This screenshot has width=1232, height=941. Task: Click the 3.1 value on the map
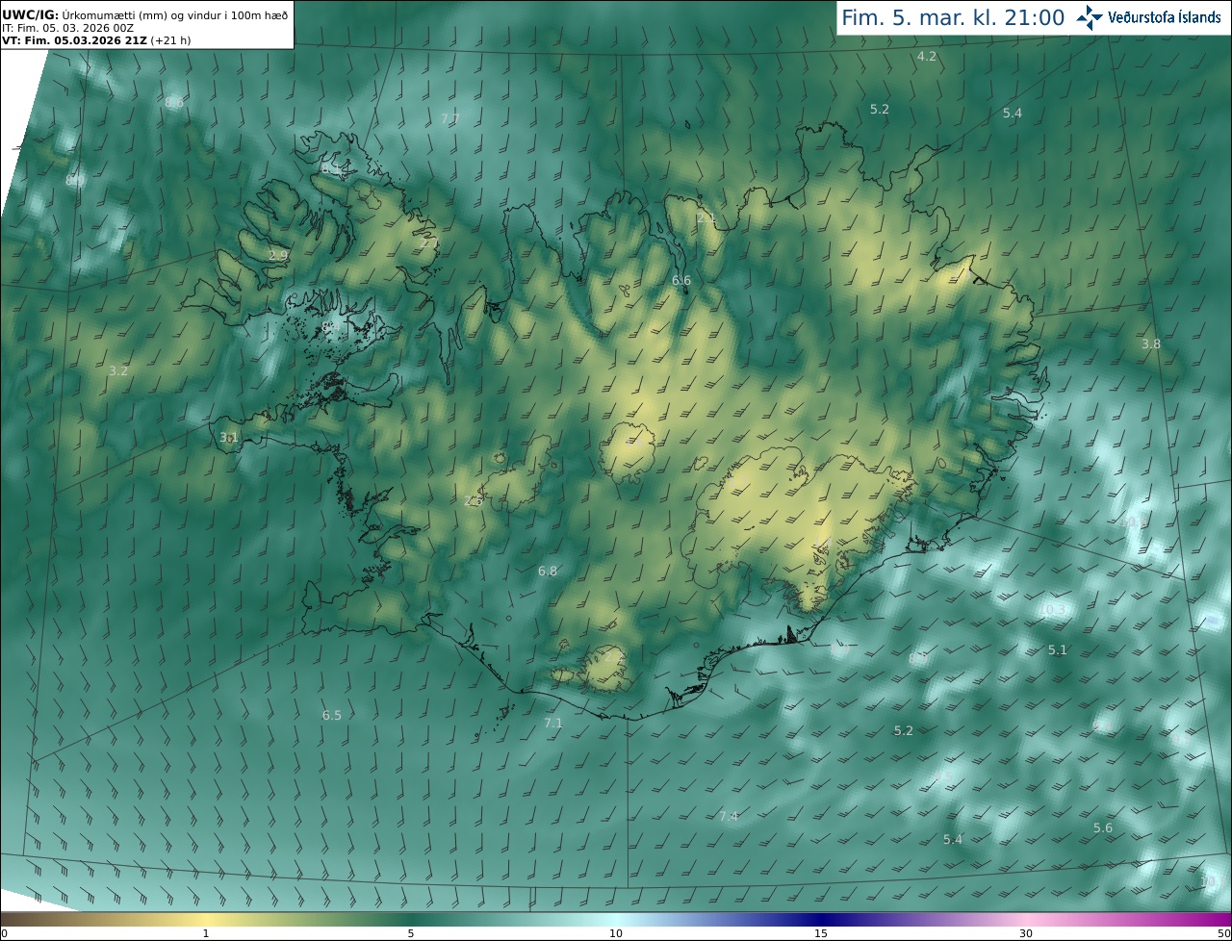click(228, 437)
